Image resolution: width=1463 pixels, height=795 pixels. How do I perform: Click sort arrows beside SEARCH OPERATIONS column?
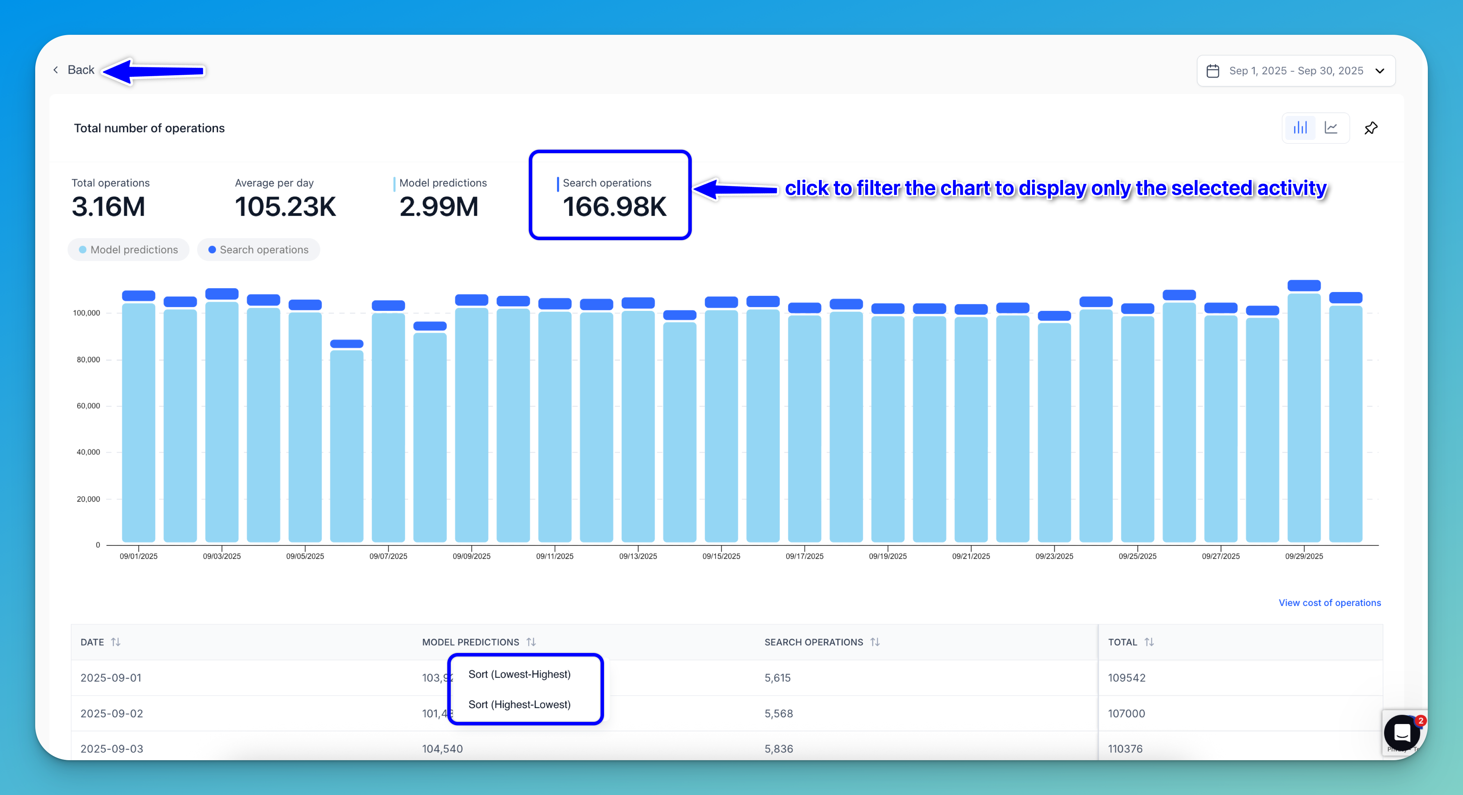click(x=875, y=642)
